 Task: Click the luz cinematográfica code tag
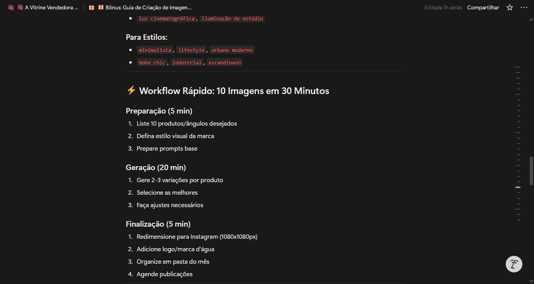click(166, 18)
